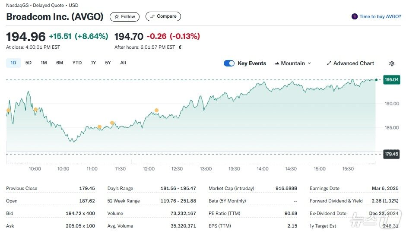Click the purple Time to buy AVGO icon

[x=355, y=16]
